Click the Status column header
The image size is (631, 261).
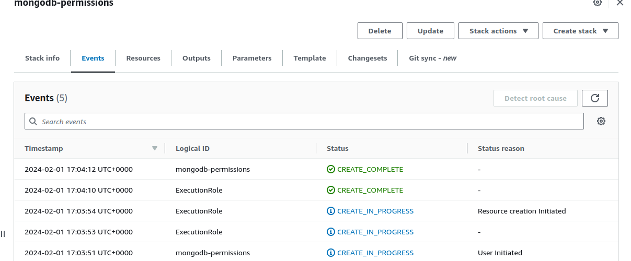[x=337, y=148]
